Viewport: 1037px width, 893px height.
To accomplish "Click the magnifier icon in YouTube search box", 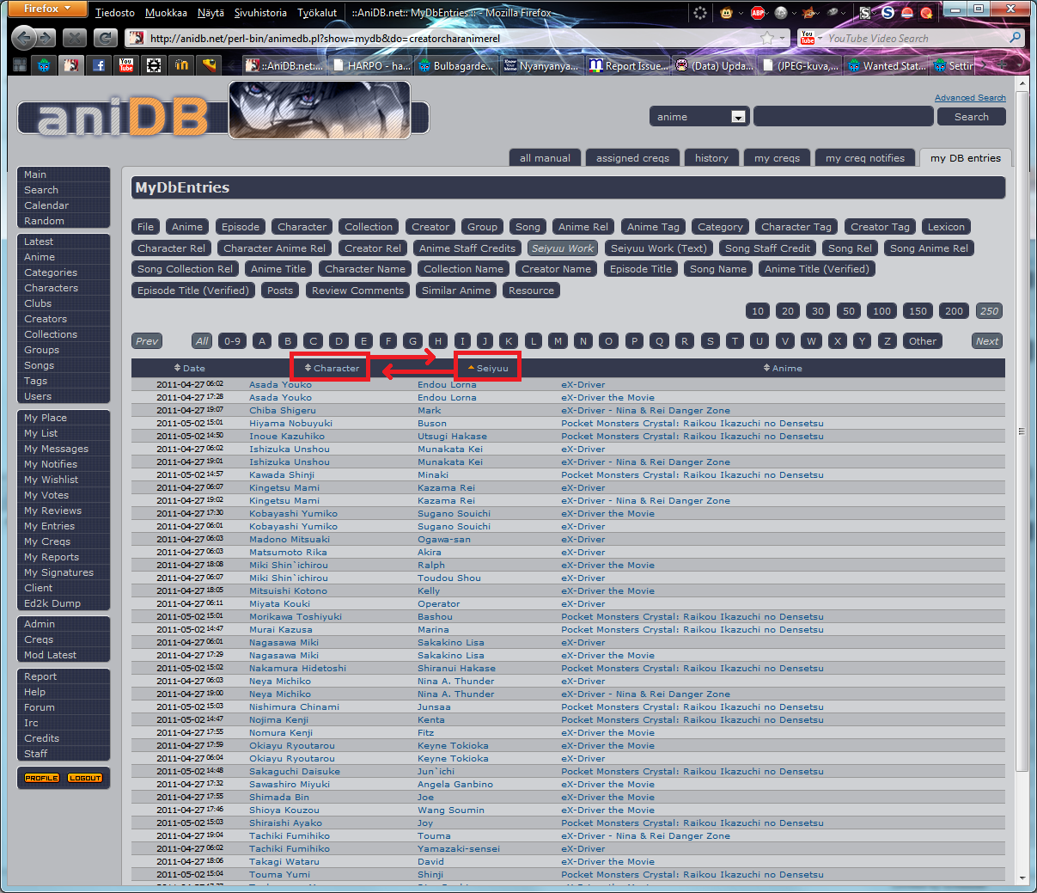I will click(x=1015, y=38).
